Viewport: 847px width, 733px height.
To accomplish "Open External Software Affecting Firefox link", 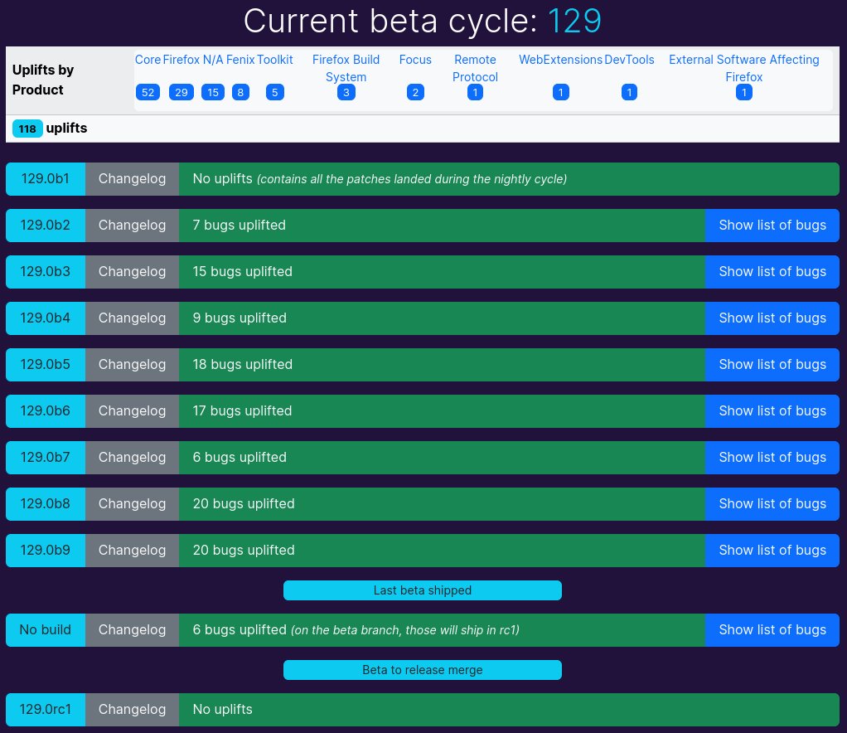I will pyautogui.click(x=744, y=68).
